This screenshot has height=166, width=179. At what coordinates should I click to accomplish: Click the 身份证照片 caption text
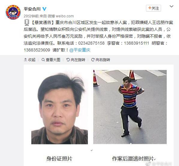tap(59, 159)
